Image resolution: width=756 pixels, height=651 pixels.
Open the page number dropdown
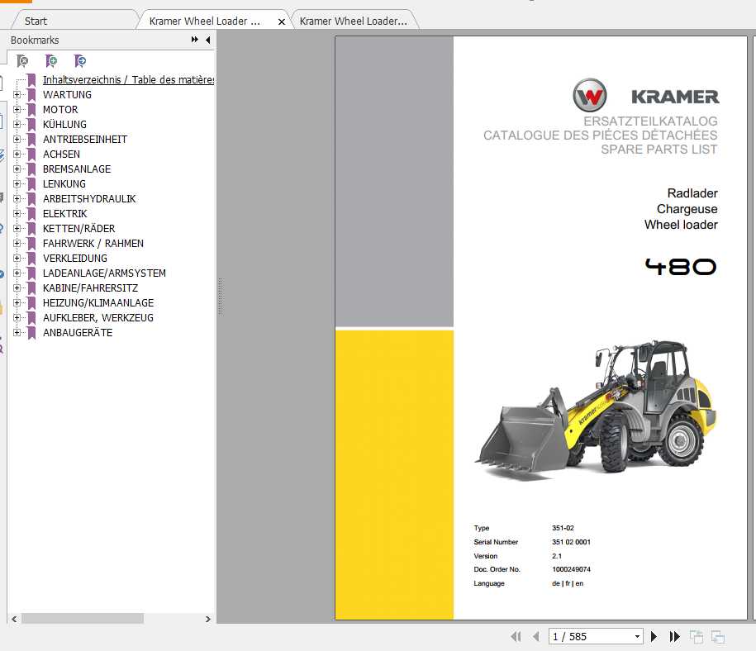[x=637, y=636]
